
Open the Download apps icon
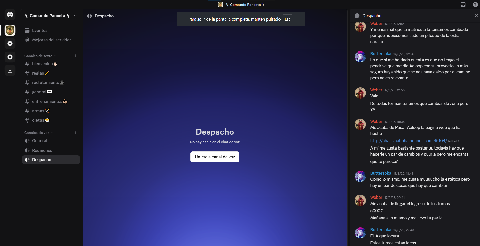click(x=10, y=70)
